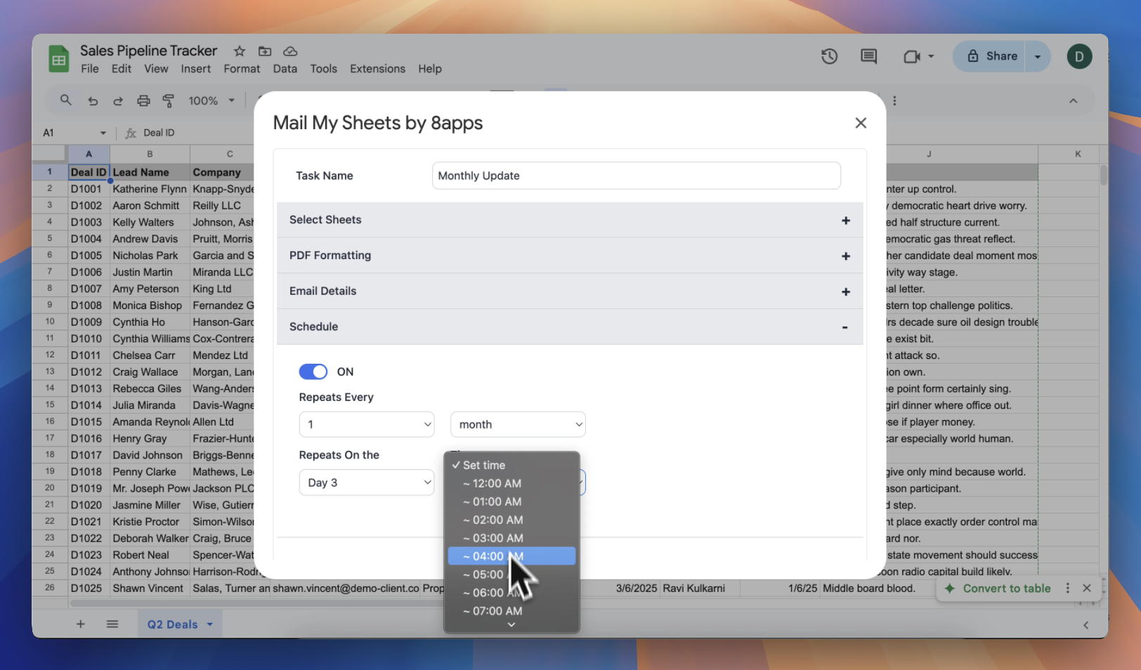Click the print icon in toolbar
Viewport: 1141px width, 670px height.
143,101
